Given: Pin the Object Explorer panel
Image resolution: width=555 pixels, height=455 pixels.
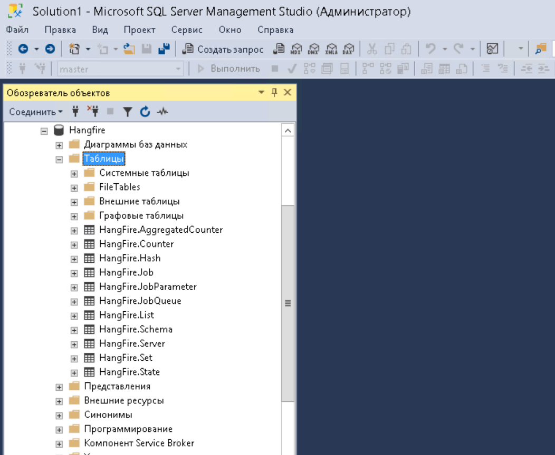Looking at the screenshot, I should click(x=274, y=93).
